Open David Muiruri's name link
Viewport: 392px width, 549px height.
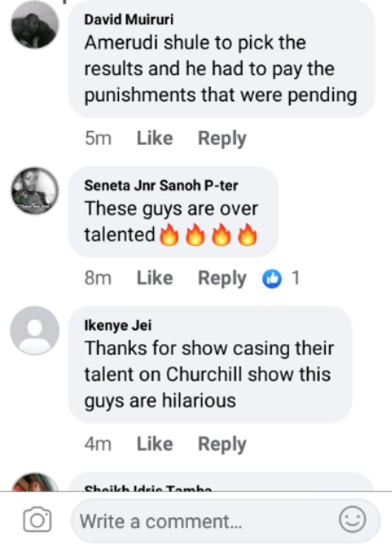(128, 20)
